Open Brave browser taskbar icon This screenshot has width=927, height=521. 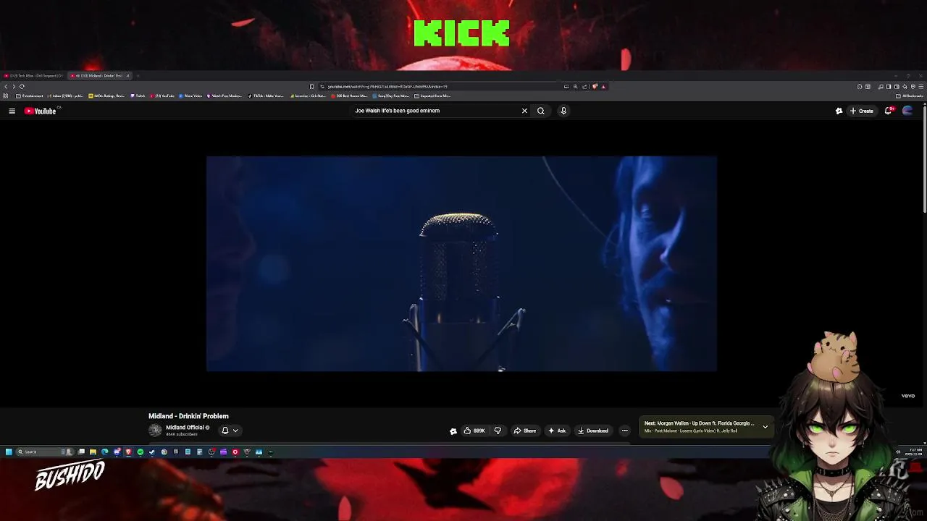coord(128,452)
